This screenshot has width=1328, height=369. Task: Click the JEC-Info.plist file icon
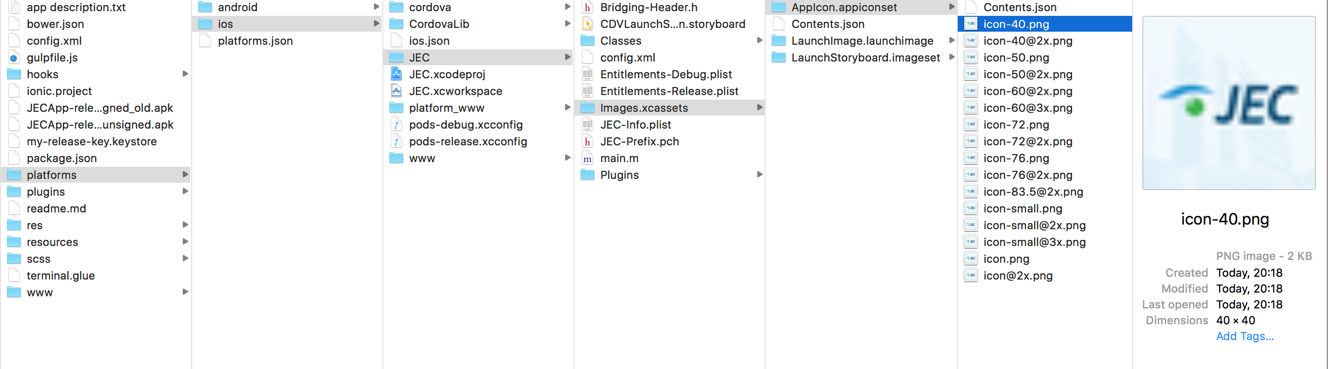pos(587,125)
